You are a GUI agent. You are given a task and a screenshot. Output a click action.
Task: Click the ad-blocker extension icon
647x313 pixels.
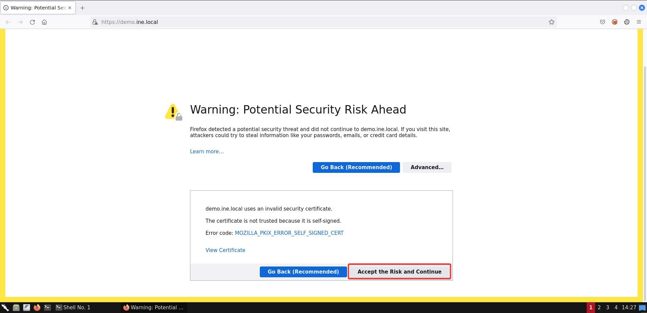tap(614, 22)
